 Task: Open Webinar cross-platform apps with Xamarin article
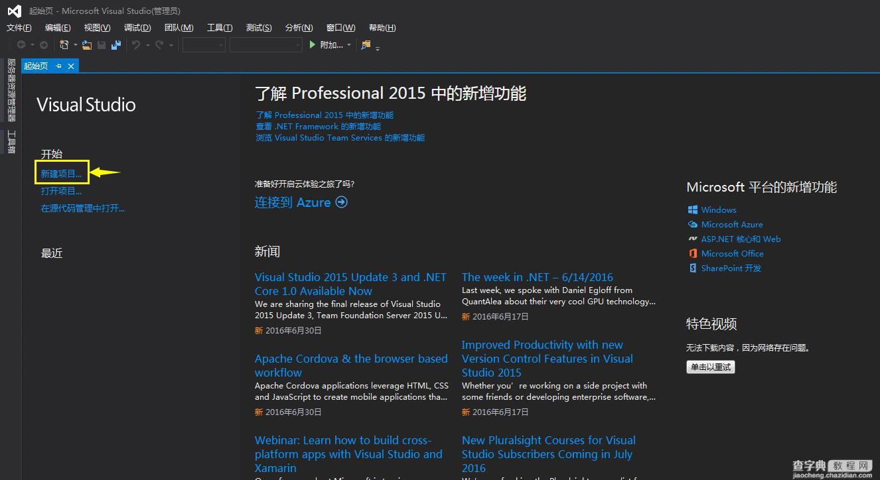pyautogui.click(x=348, y=454)
